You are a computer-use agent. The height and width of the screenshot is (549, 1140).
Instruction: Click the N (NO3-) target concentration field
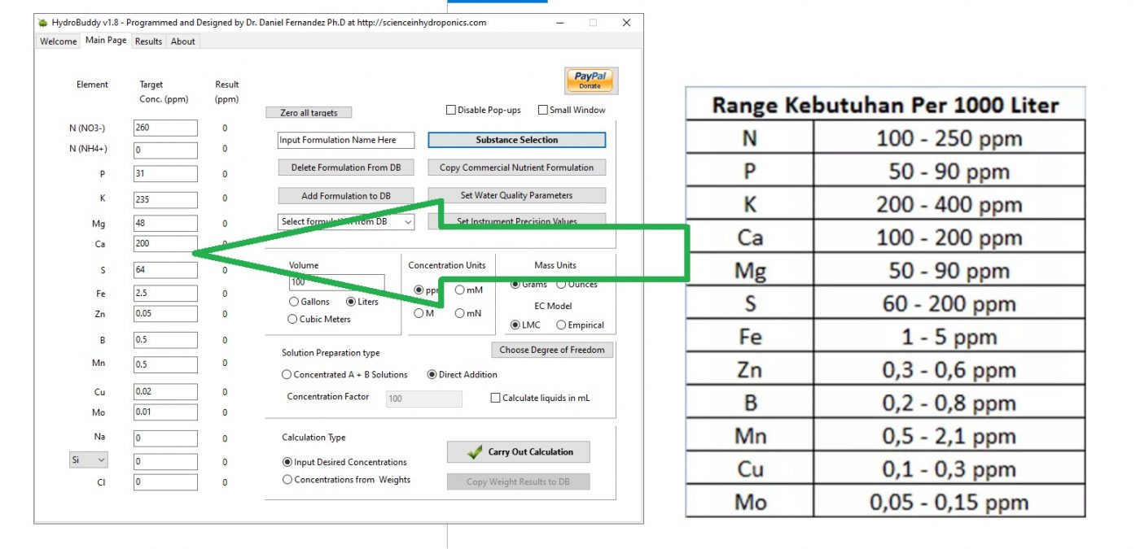point(165,128)
